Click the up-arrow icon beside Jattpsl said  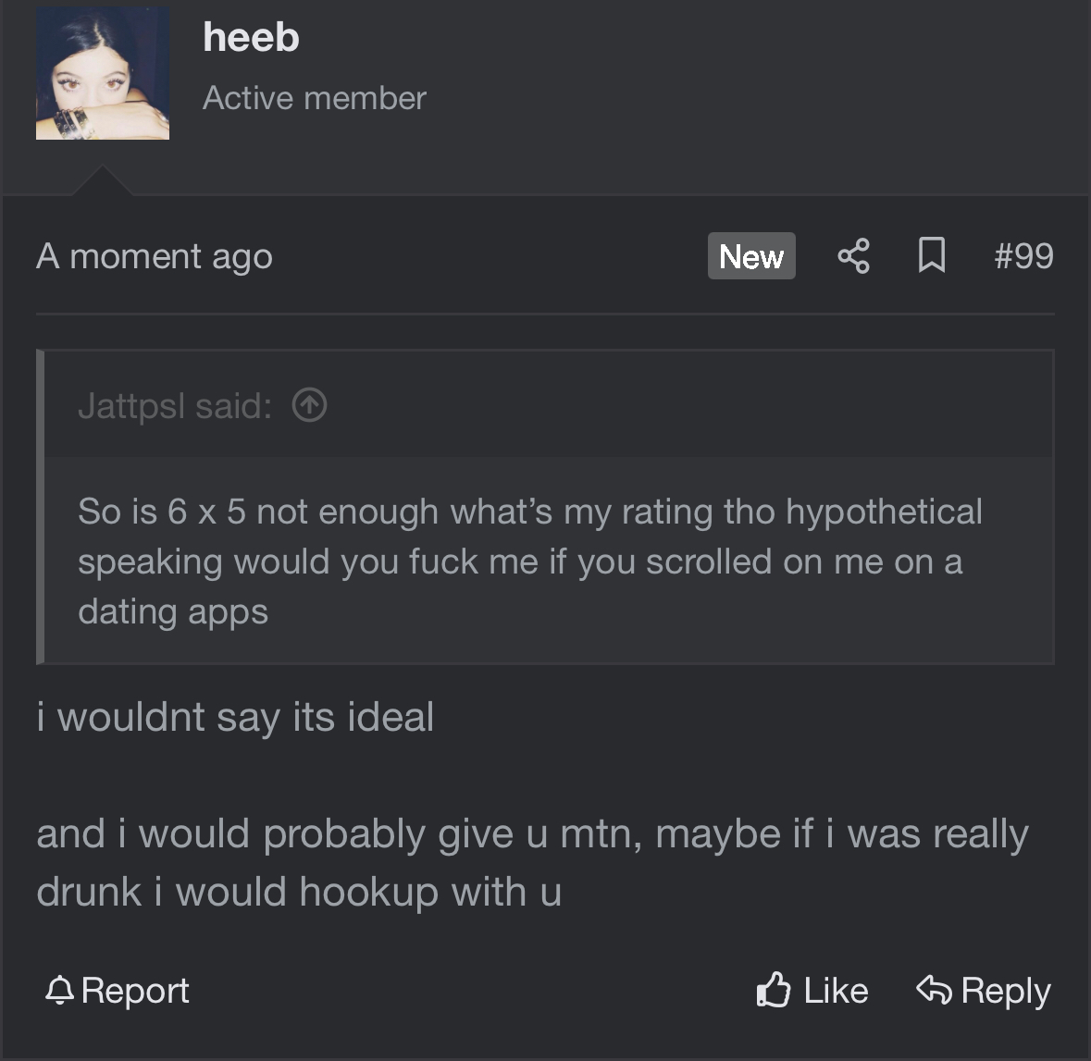coord(310,405)
